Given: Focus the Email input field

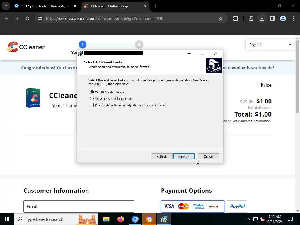Looking at the screenshot, I should click(x=79, y=207).
